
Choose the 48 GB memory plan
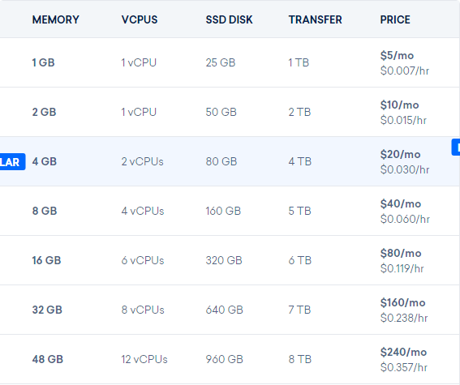tap(230, 359)
